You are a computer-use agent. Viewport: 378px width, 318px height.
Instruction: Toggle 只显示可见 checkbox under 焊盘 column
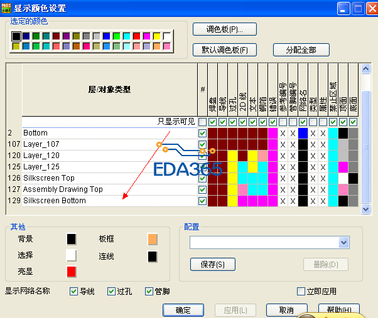pyautogui.click(x=213, y=122)
